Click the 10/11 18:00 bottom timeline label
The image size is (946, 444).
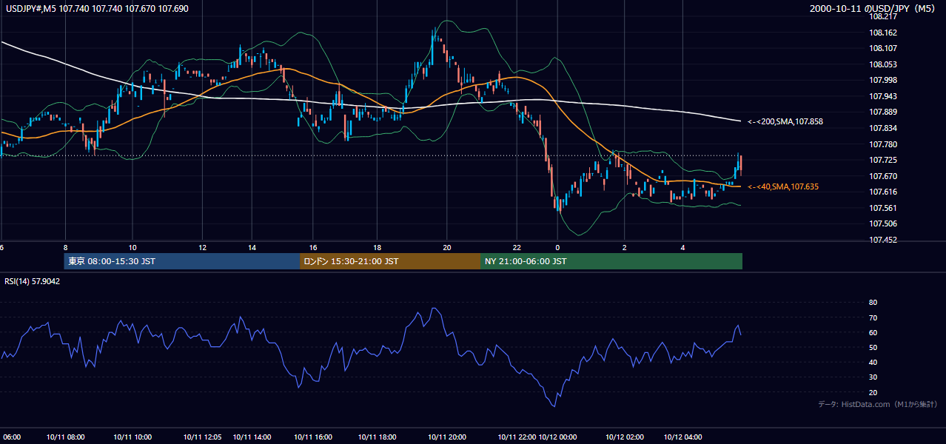click(x=378, y=437)
